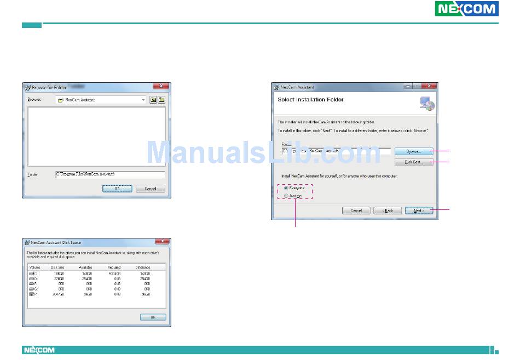
Task: Close the Browse for Folder dialog
Action: tap(161, 87)
